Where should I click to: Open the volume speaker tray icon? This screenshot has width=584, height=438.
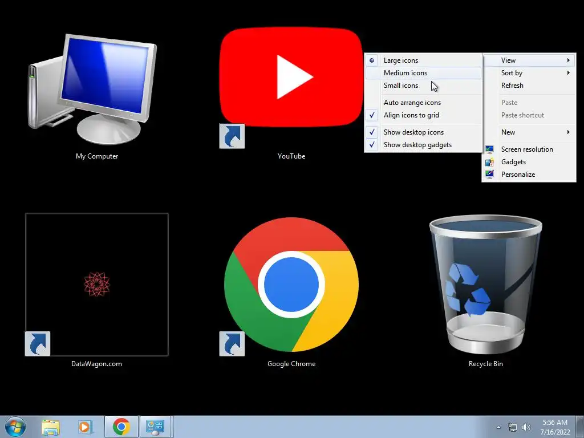point(526,427)
